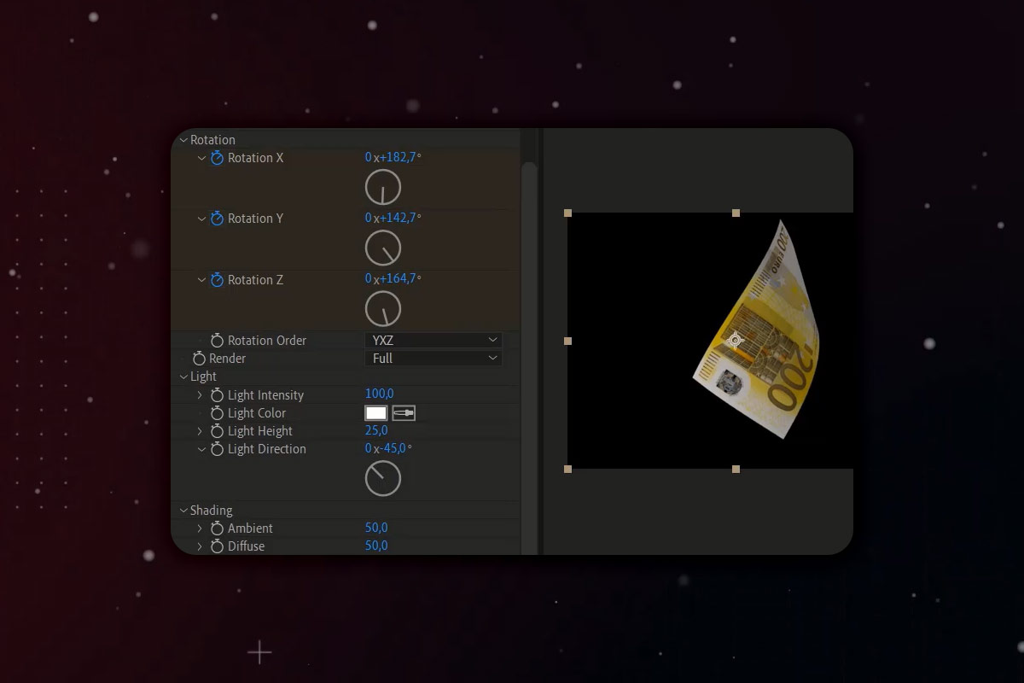Click the Light Direction angle dial
The width and height of the screenshot is (1024, 683).
382,478
